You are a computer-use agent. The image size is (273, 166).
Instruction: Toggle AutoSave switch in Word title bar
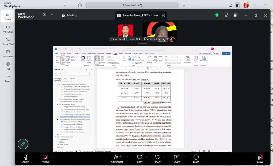[67, 49]
